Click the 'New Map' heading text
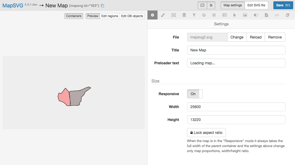 56,6
